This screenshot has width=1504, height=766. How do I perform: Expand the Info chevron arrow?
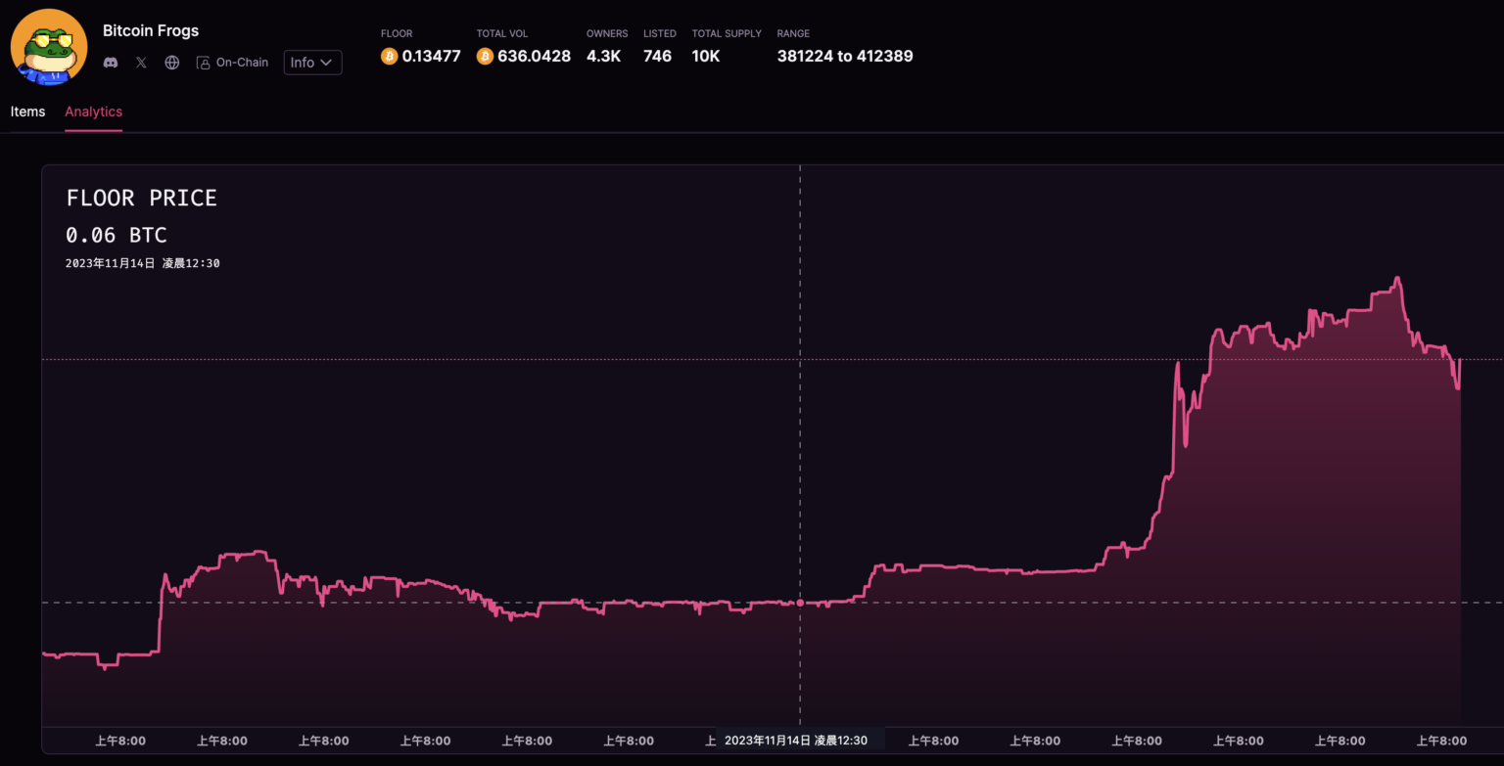click(328, 62)
